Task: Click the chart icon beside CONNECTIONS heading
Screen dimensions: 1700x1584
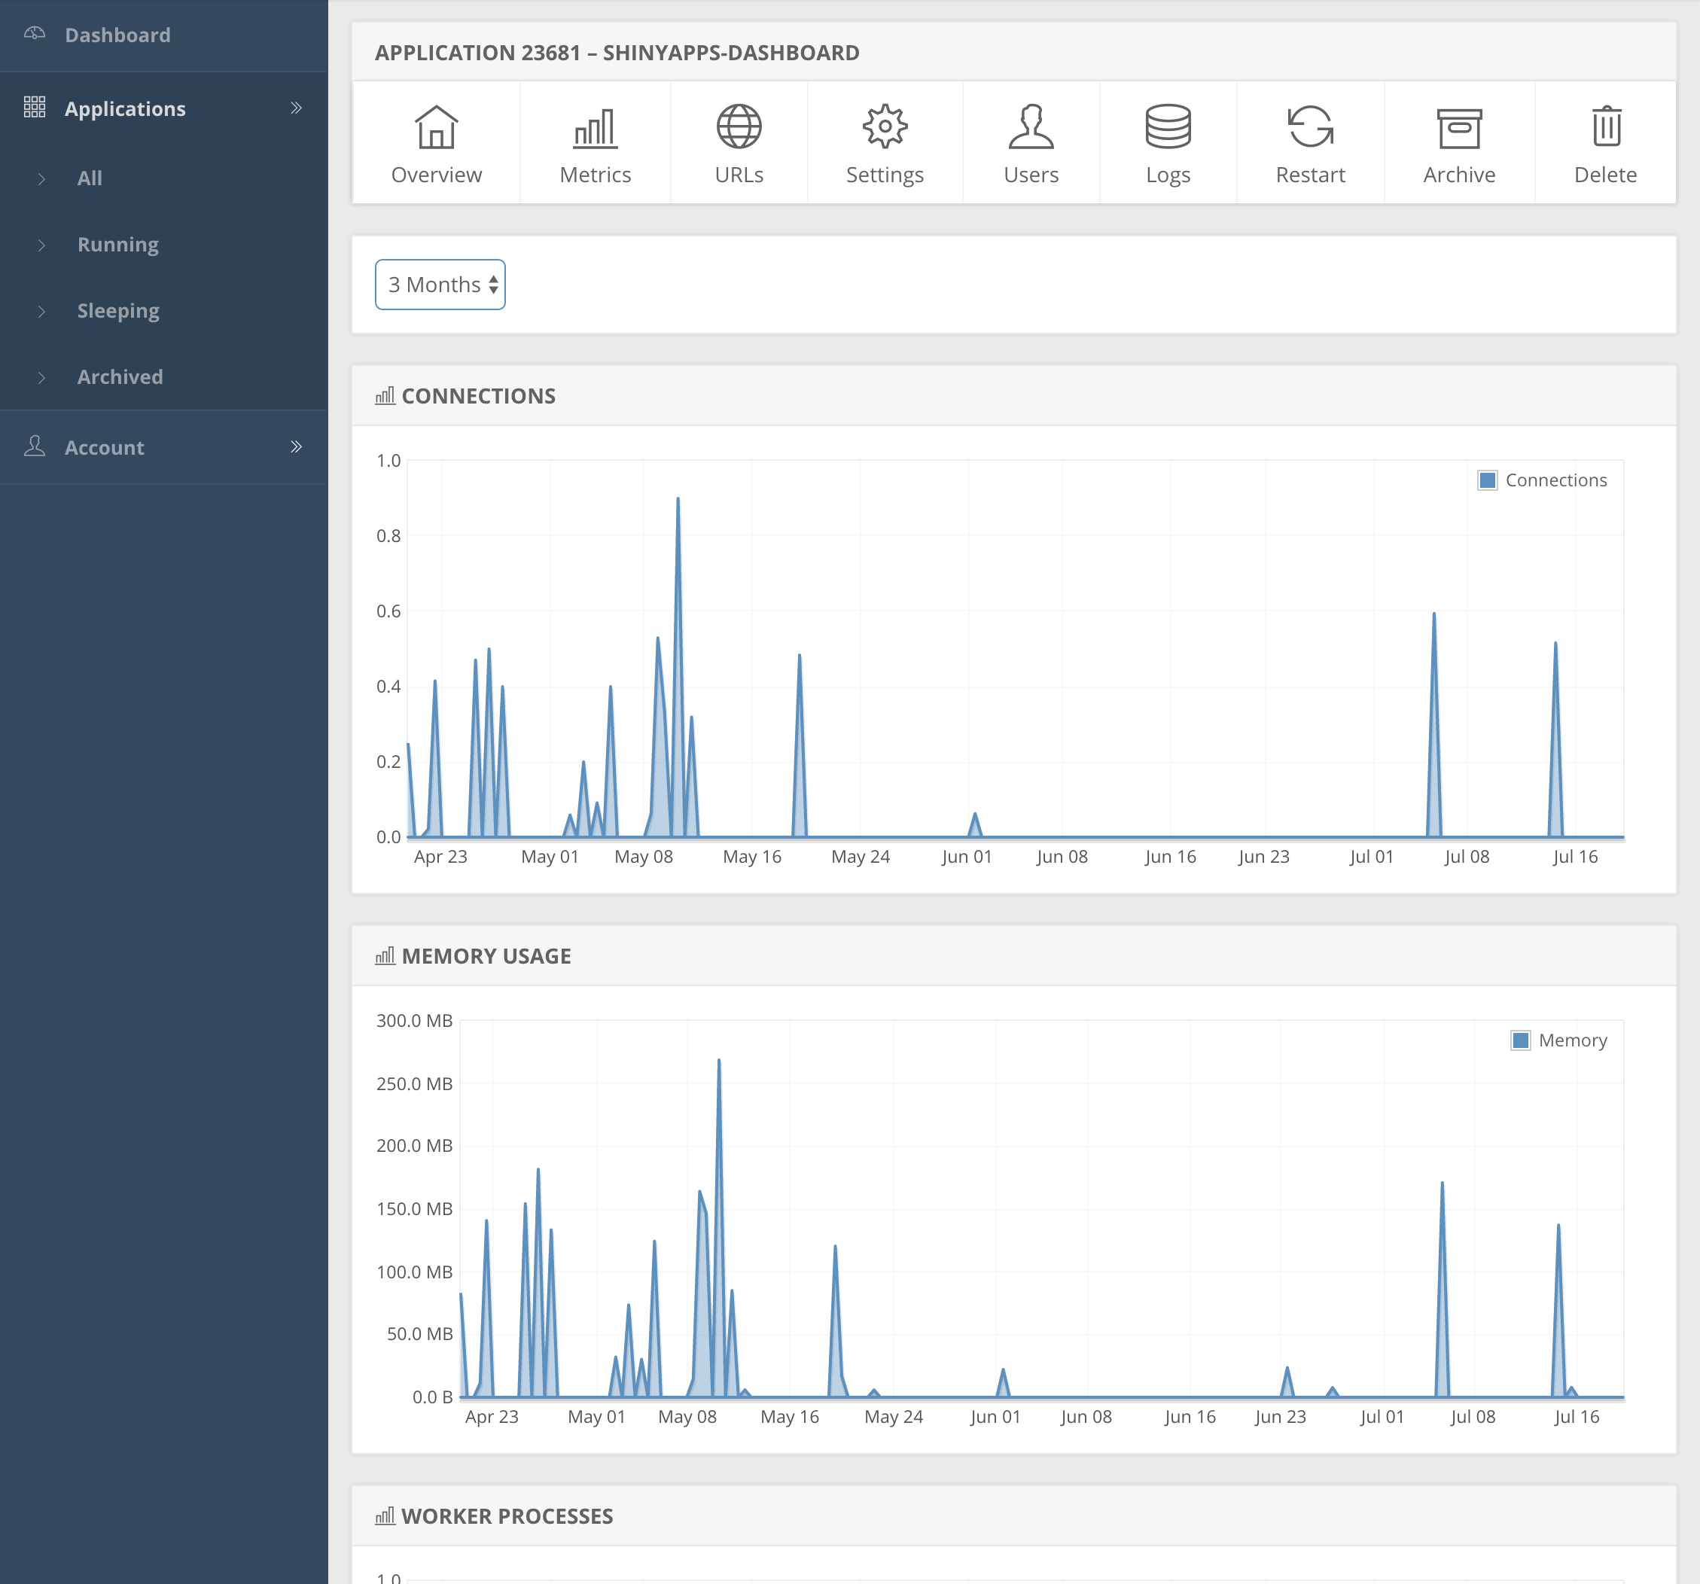Action: 385,396
